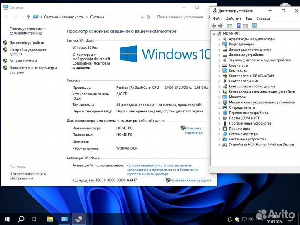Open the Microsoft license terms link

tap(162, 170)
